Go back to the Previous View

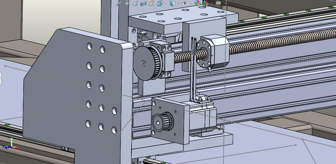(135, 3)
